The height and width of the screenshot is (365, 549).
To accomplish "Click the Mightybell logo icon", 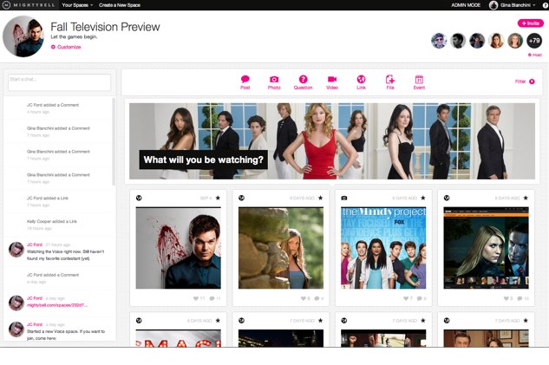I will tap(6, 5).
